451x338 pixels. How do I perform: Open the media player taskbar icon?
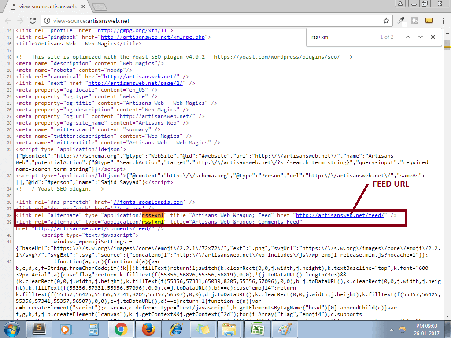(x=66, y=329)
